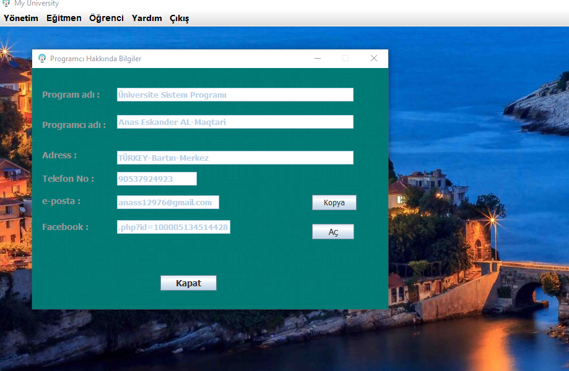Image resolution: width=569 pixels, height=371 pixels.
Task: Click inside the Program adı field
Action: 235,95
